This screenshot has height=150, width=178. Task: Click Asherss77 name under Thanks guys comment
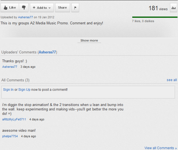[10, 67]
